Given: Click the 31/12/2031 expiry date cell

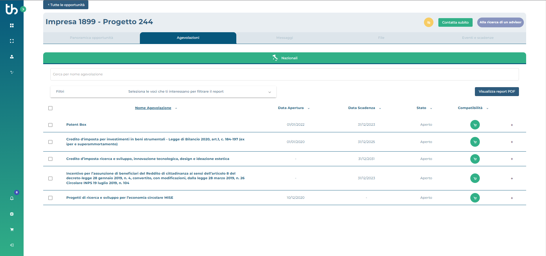Looking at the screenshot, I should pos(366,159).
